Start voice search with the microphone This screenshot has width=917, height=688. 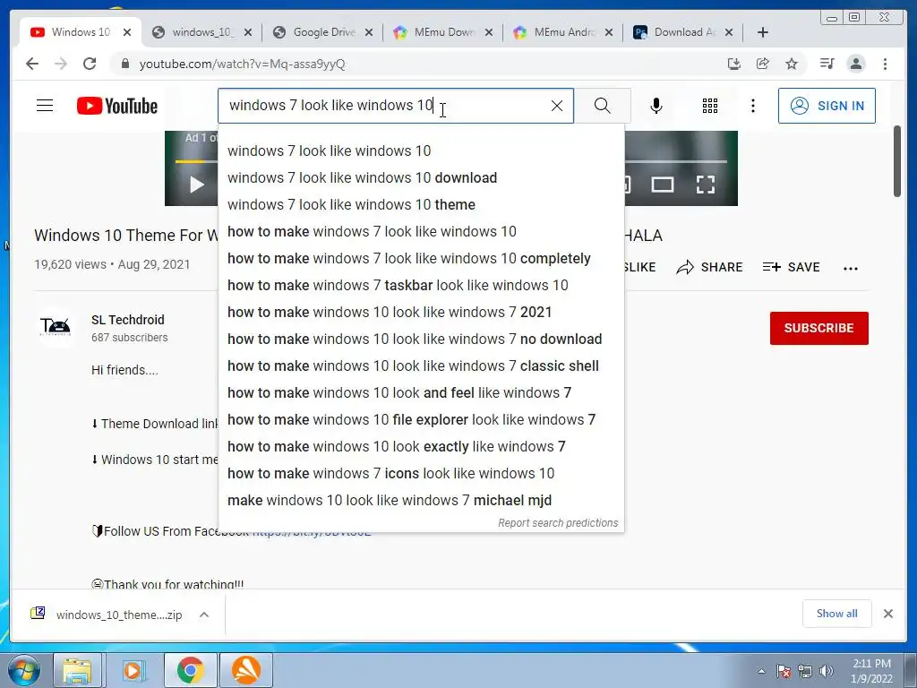point(656,106)
